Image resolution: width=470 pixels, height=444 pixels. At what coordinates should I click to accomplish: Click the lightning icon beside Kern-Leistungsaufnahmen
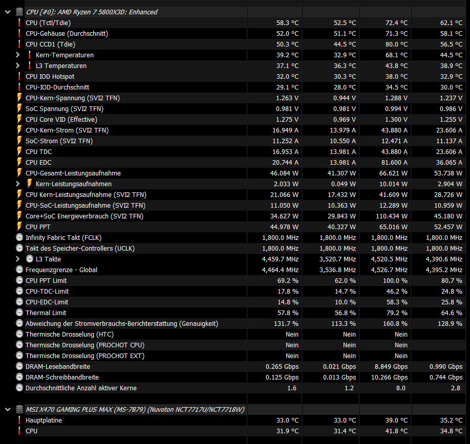pyautogui.click(x=29, y=184)
